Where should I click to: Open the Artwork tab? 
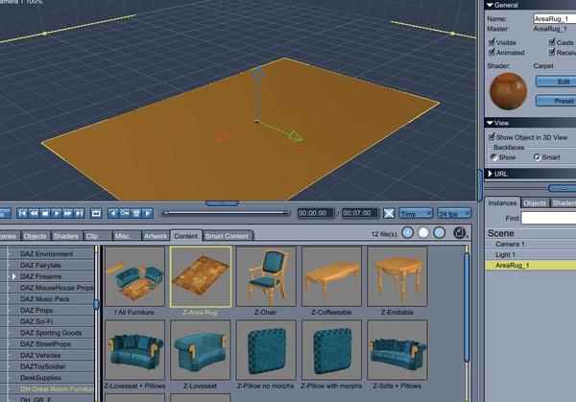[x=156, y=236]
